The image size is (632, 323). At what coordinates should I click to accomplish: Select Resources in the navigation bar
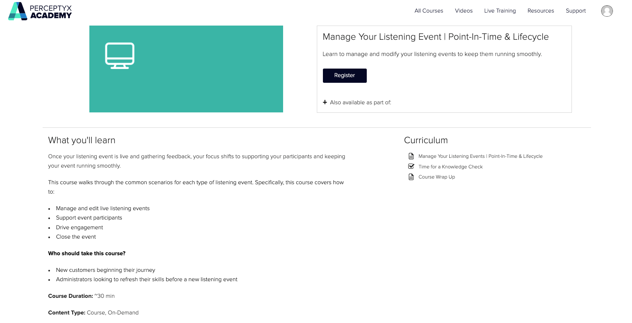point(541,11)
